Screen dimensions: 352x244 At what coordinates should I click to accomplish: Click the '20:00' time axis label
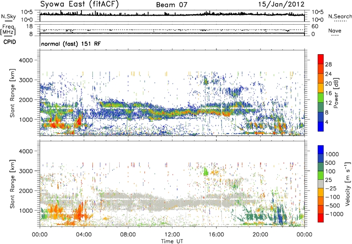click(x=260, y=235)
